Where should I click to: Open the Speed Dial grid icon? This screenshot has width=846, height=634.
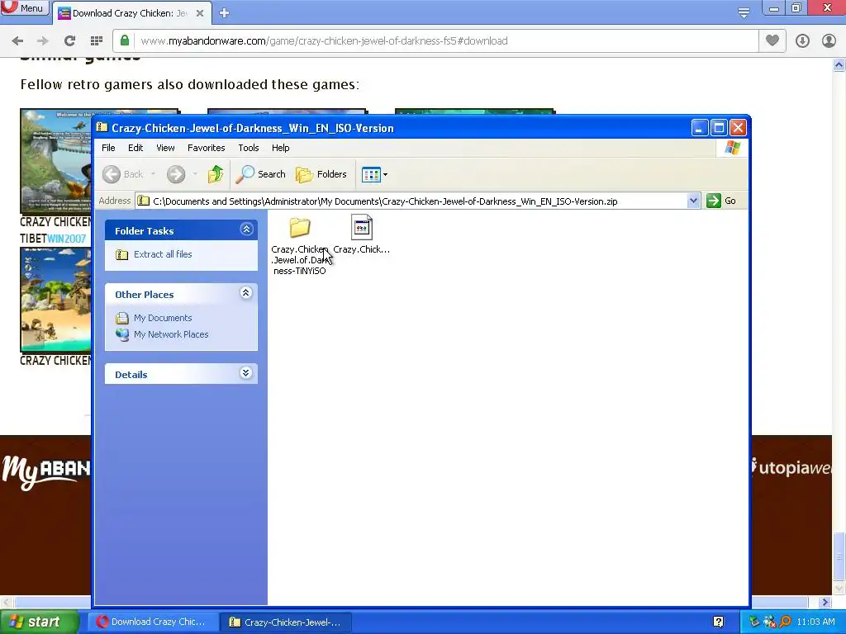click(97, 41)
